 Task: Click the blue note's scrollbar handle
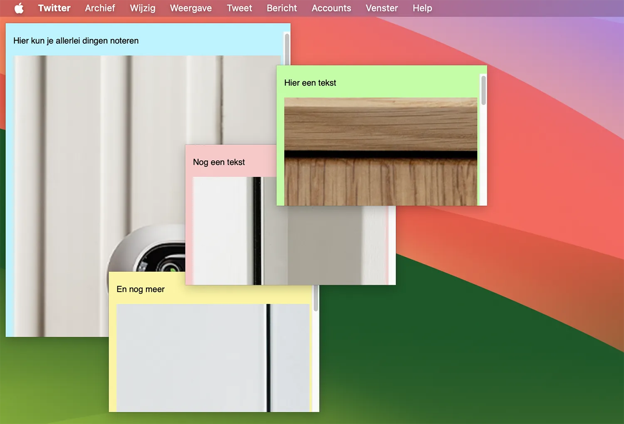tap(287, 49)
